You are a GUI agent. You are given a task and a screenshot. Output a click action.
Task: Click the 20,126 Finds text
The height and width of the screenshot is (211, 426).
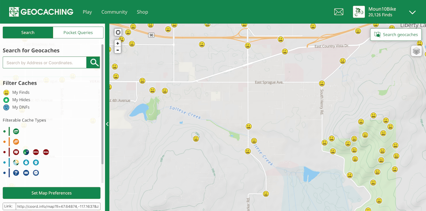click(380, 15)
